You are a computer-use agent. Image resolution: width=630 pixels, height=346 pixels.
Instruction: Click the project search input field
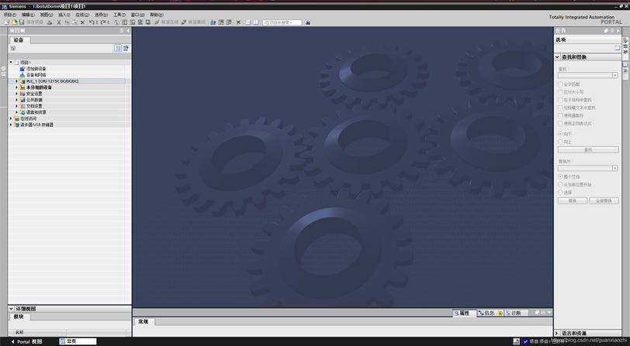(282, 22)
